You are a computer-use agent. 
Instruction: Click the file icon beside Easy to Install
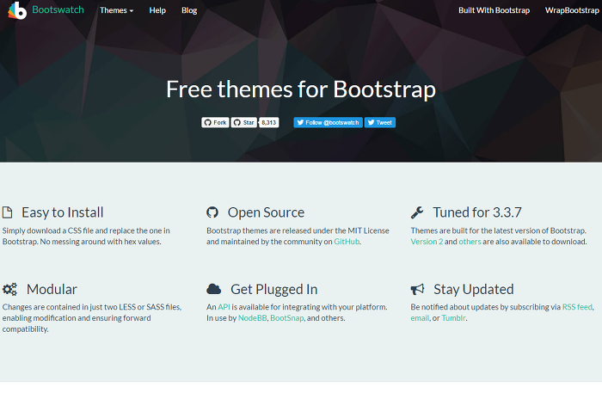click(x=7, y=212)
